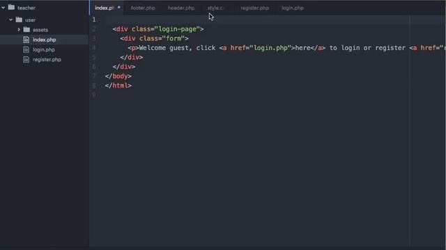The image size is (446, 250).
Task: Select the teacher root folder label
Action: coord(26,8)
